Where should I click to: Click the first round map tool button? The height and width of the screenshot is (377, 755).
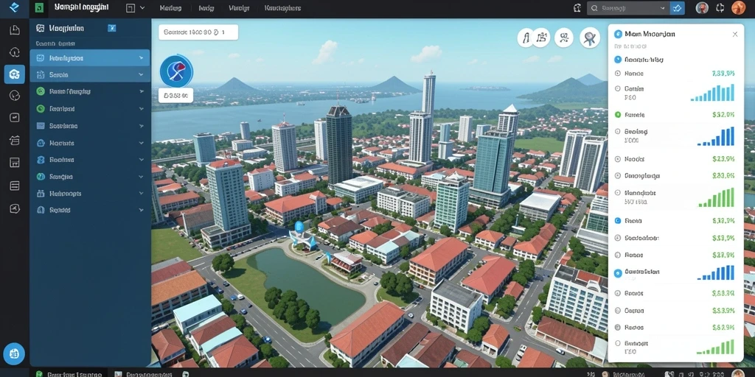click(526, 38)
